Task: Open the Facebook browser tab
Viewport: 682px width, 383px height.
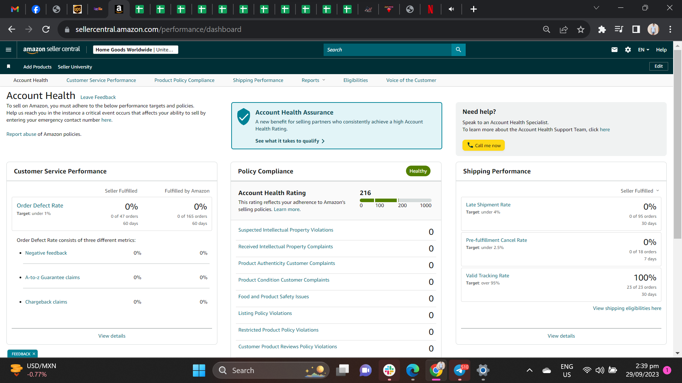Action: [x=36, y=9]
